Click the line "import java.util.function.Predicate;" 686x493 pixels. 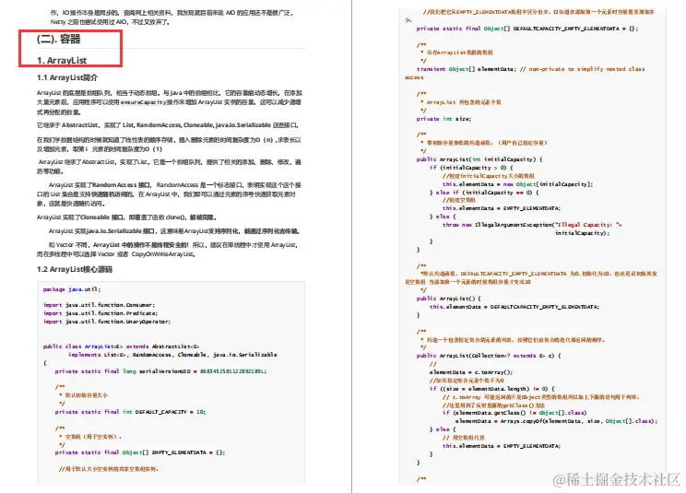pos(101,313)
